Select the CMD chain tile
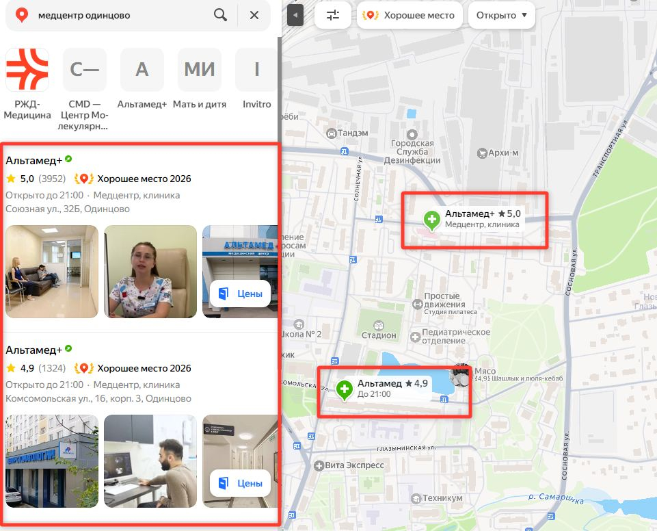 click(84, 69)
